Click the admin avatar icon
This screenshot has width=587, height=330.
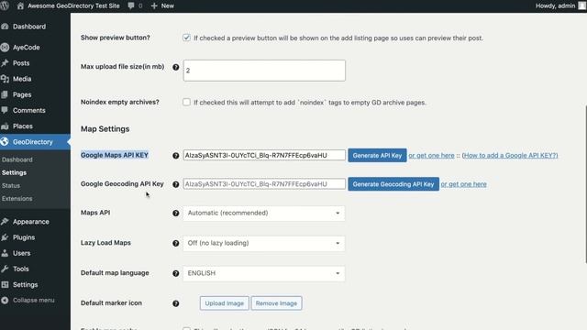[x=582, y=5]
